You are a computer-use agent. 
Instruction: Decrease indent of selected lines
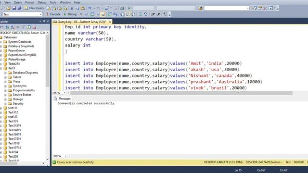[x=153, y=14]
